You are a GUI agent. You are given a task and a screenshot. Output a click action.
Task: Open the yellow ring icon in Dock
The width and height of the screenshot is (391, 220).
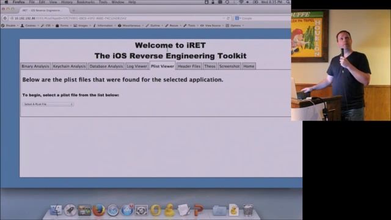point(156,210)
